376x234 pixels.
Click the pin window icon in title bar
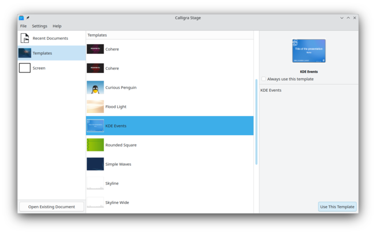28,18
